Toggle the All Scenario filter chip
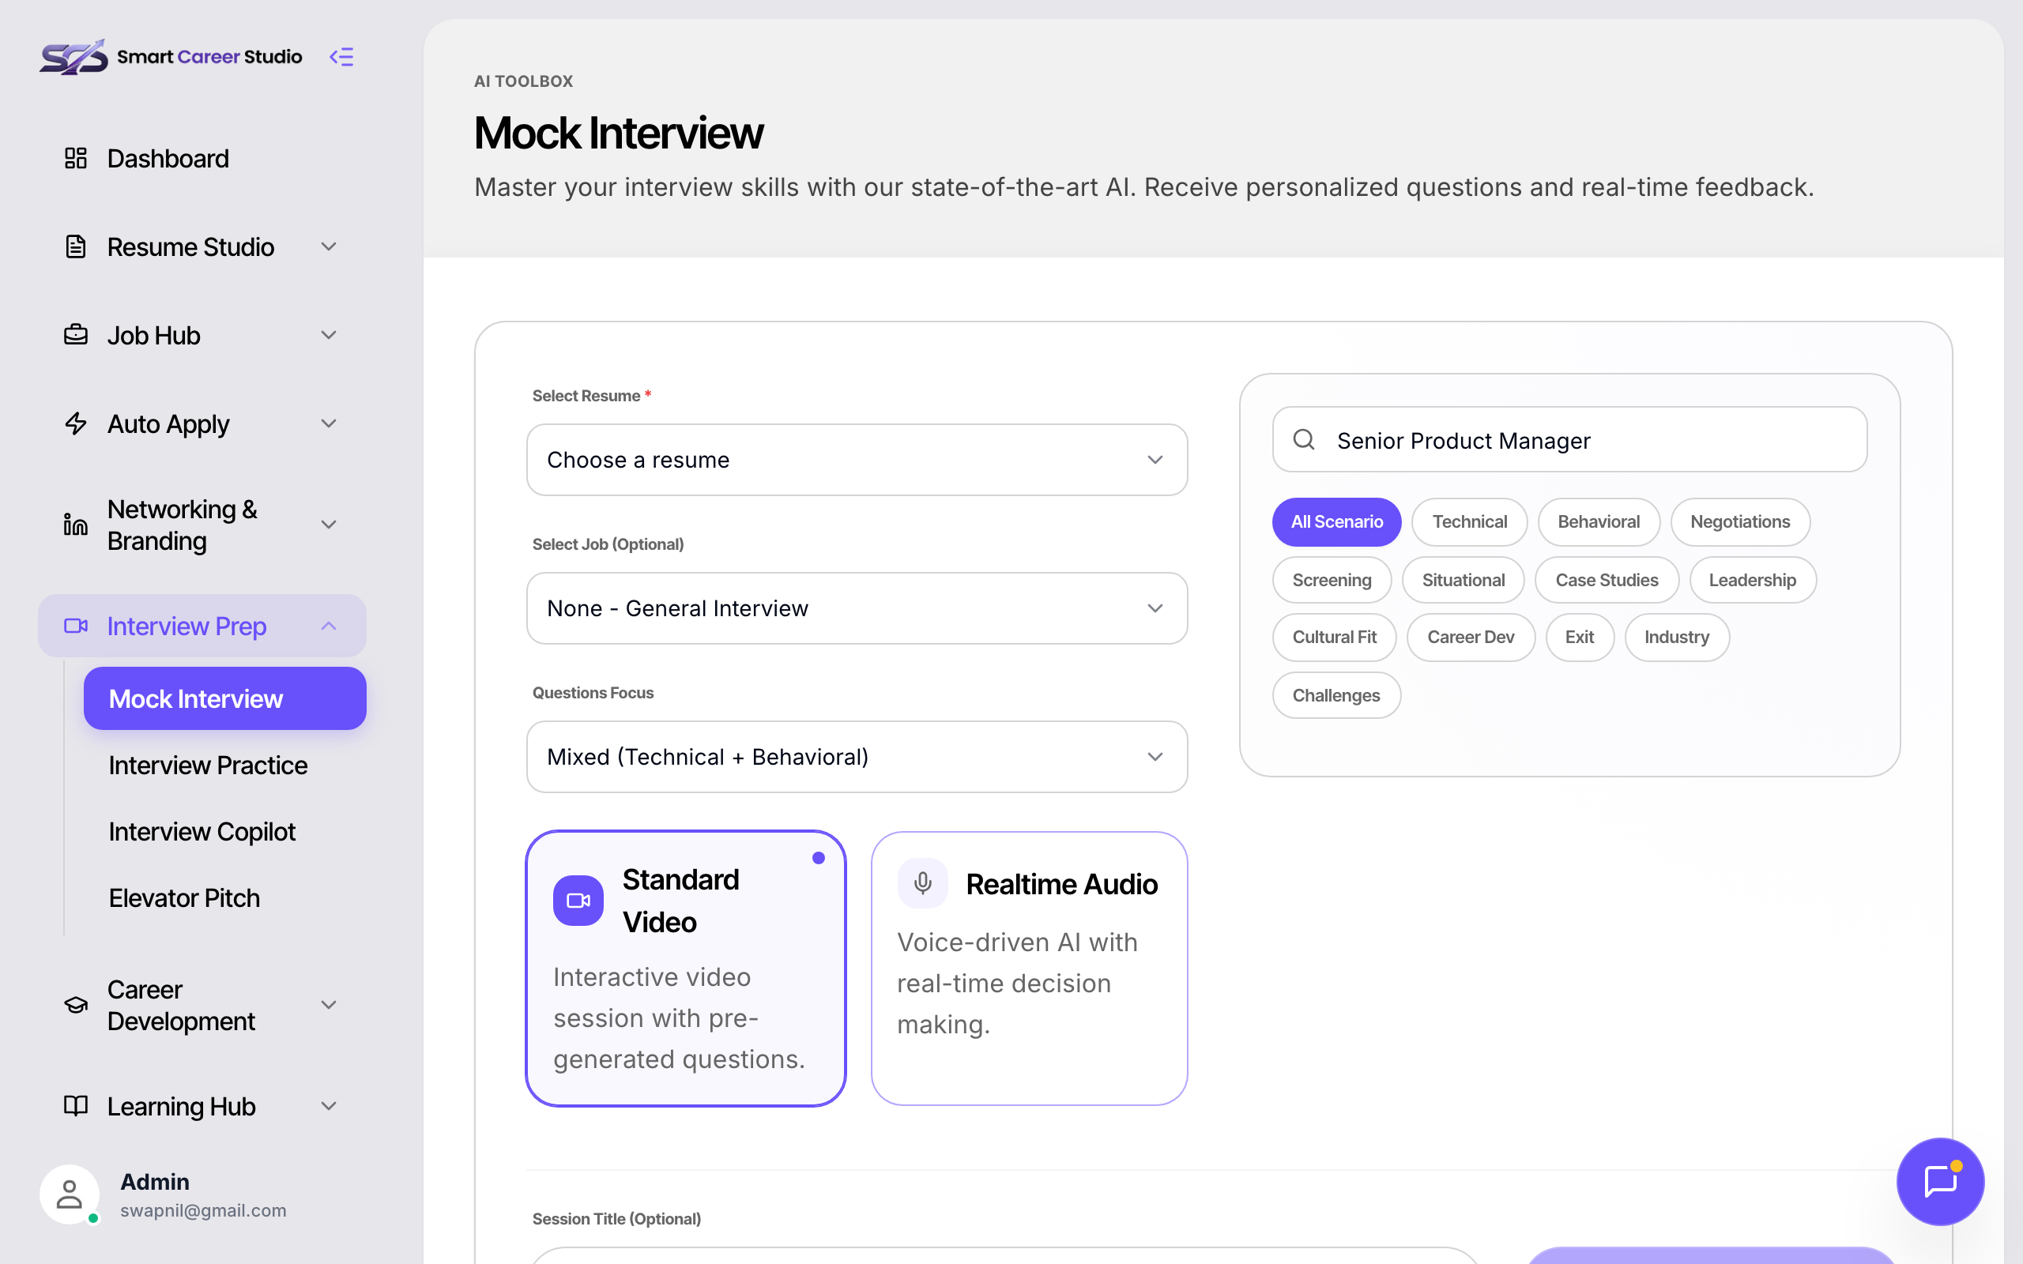This screenshot has height=1264, width=2023. tap(1337, 521)
